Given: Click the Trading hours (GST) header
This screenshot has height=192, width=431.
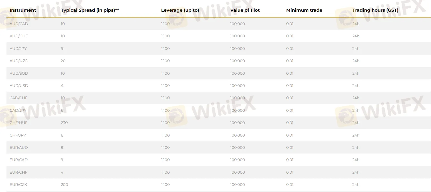Looking at the screenshot, I should (x=375, y=10).
